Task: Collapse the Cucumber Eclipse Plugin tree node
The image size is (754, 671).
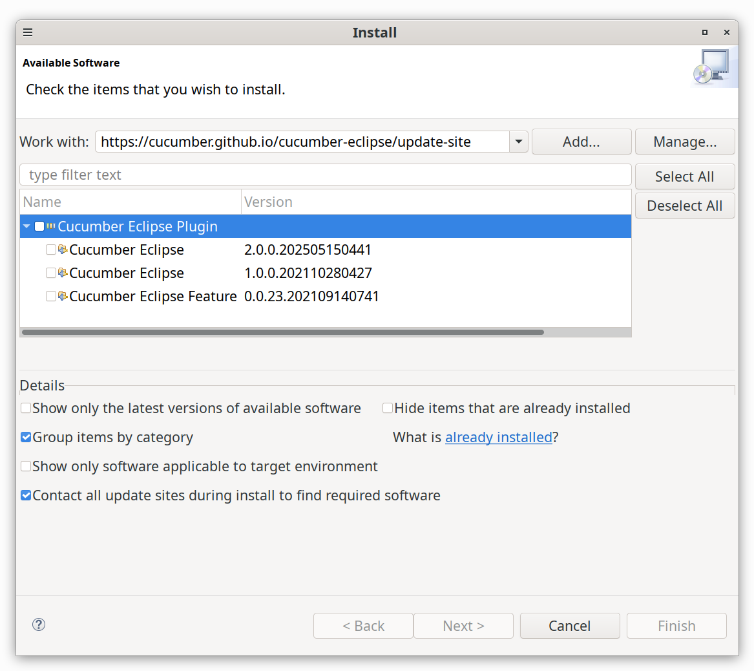Action: [27, 226]
